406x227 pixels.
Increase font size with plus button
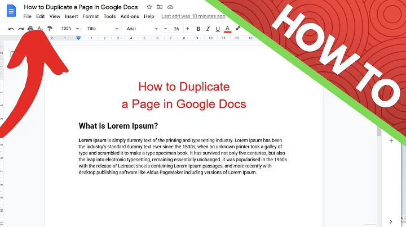tap(187, 29)
